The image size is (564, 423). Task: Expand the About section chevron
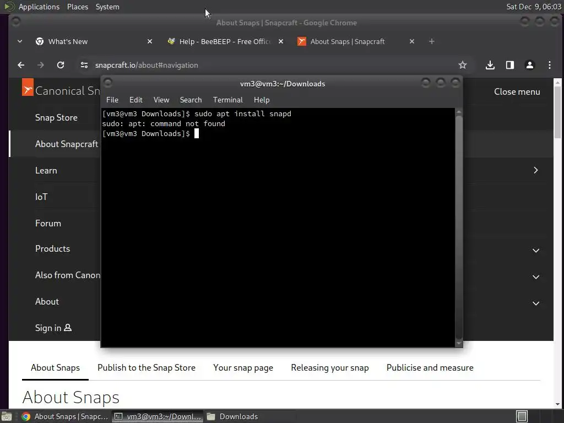535,303
